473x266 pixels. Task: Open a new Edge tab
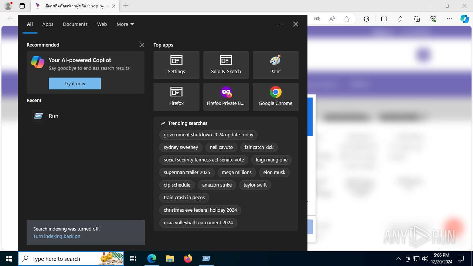126,6
